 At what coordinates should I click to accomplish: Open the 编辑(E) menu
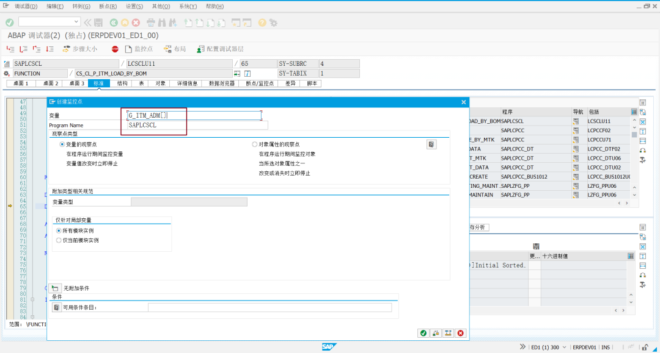coord(55,6)
